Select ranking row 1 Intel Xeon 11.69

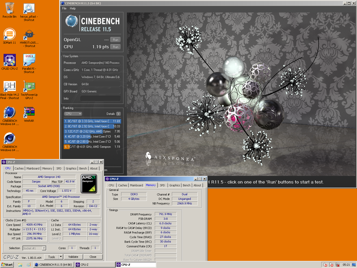(x=92, y=121)
